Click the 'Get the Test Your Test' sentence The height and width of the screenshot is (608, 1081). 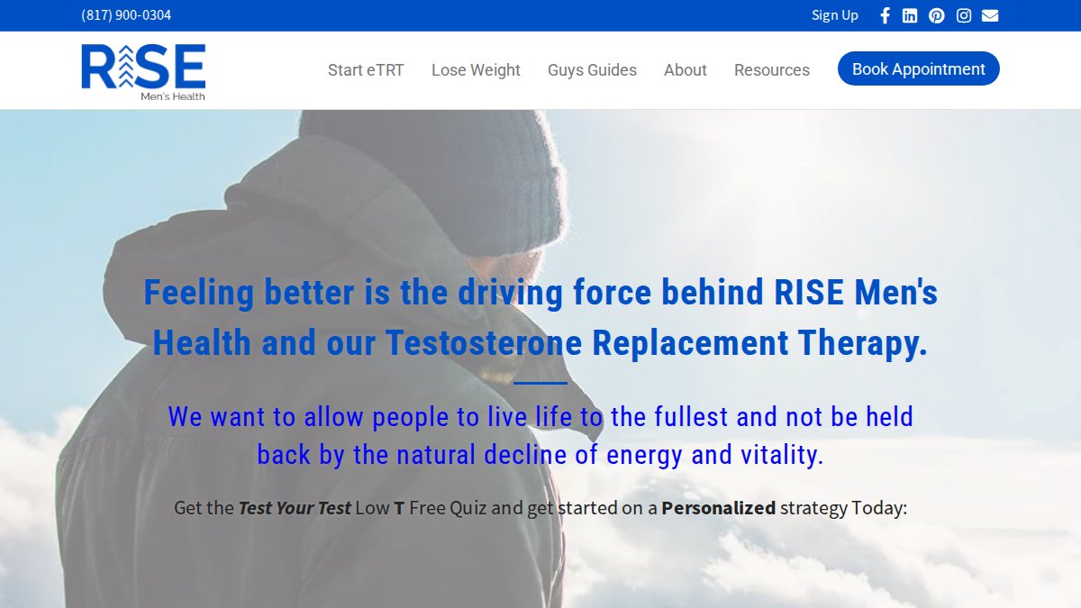540,507
